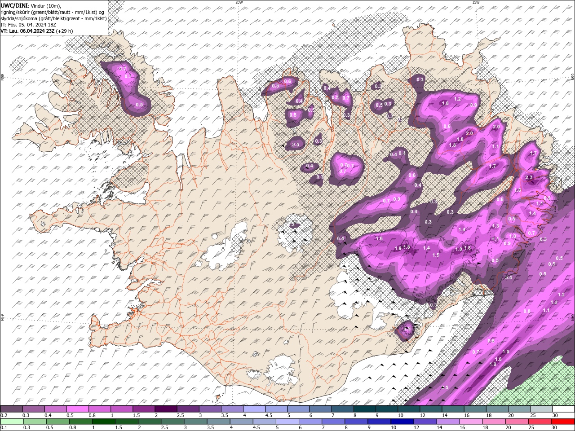Viewport: 575px width, 431px height.
Task: Click the 1.9 snowfall value on the map
Action: pyautogui.click(x=398, y=248)
